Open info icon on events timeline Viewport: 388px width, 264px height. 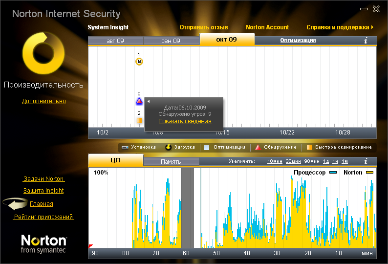point(366,41)
